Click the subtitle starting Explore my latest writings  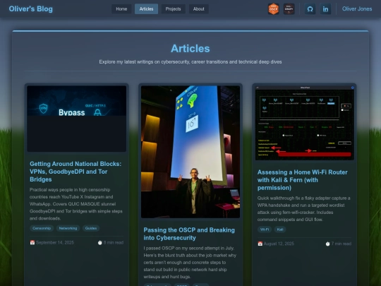[x=190, y=61]
